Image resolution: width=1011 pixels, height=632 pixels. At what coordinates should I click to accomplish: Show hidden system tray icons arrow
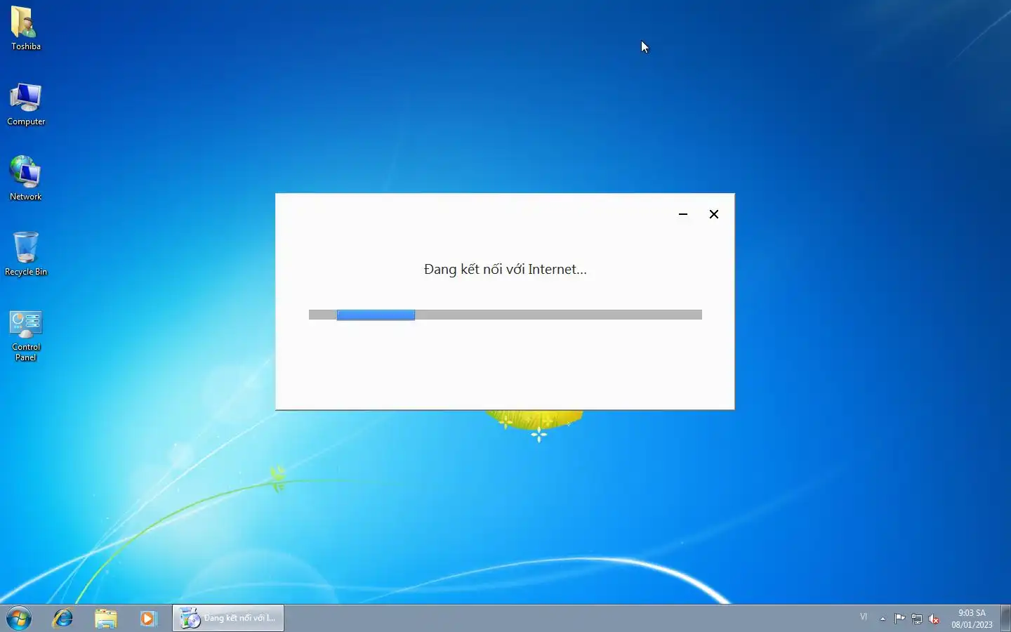pos(883,619)
